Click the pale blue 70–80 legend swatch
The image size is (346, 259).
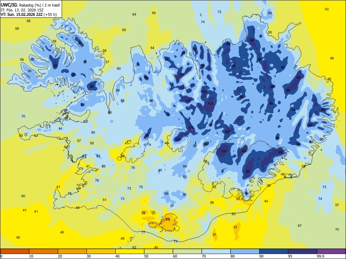click(x=216, y=251)
